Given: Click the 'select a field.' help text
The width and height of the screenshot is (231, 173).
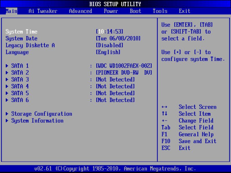Looking at the screenshot, I should pos(183,39).
